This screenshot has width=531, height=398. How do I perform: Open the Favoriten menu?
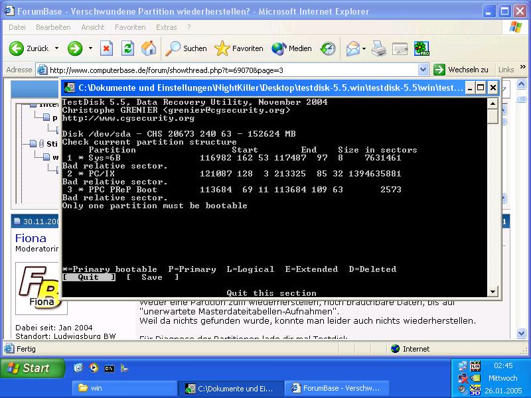click(130, 27)
